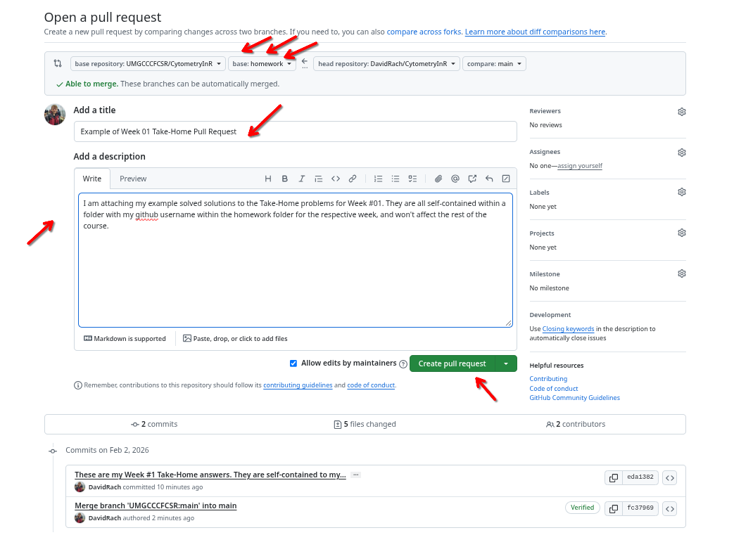The height and width of the screenshot is (554, 753).
Task: Open Reviewers settings gear
Action: tap(681, 112)
